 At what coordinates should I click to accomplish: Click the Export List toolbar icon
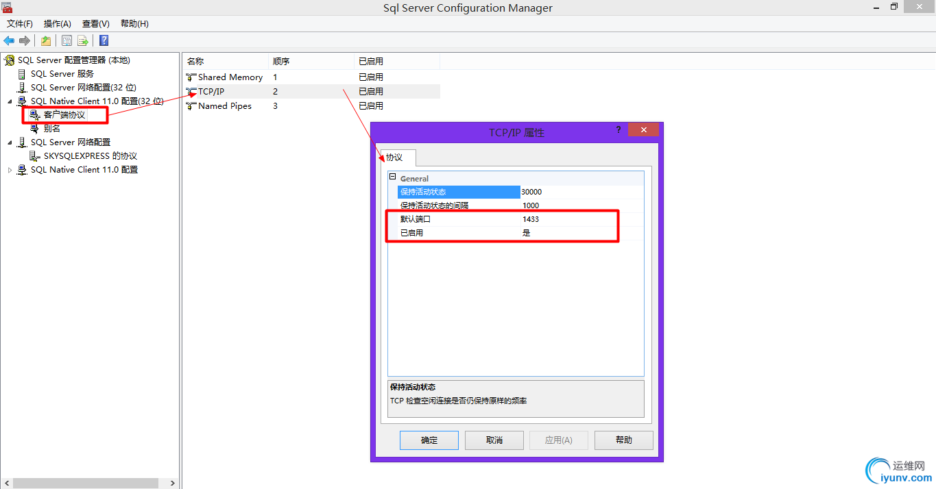[x=83, y=40]
